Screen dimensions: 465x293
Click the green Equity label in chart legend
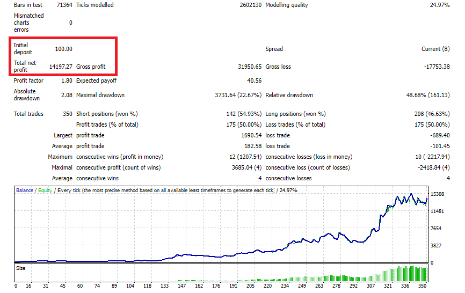(45, 190)
